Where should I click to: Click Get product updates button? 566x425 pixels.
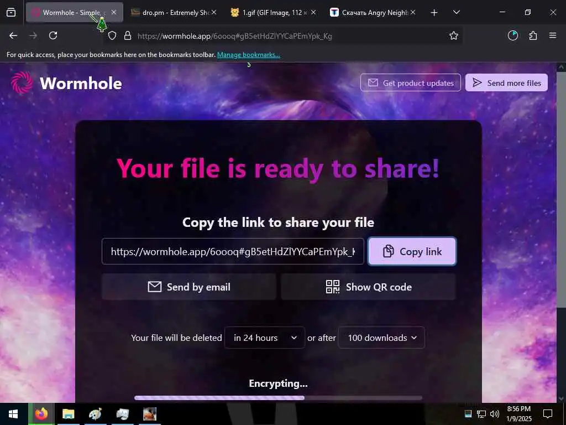point(411,83)
